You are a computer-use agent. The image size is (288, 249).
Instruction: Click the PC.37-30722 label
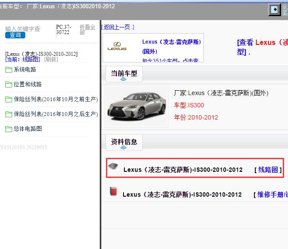pyautogui.click(x=64, y=30)
